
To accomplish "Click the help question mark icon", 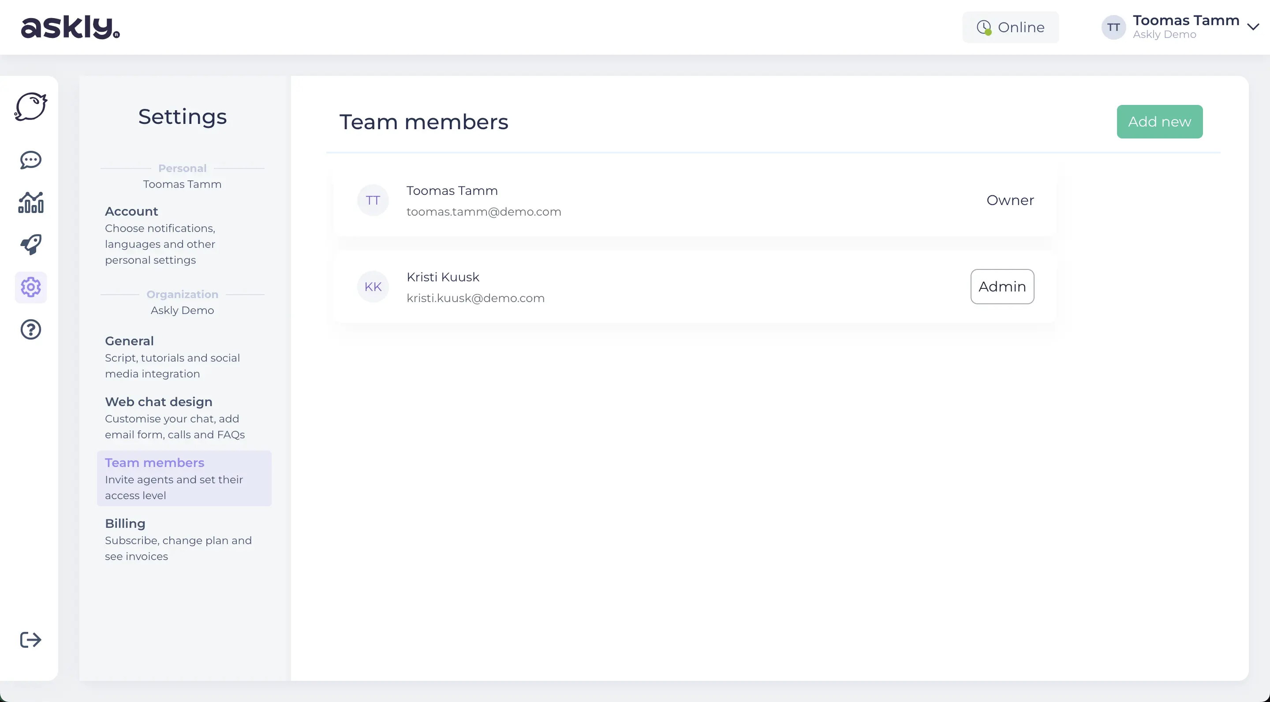I will 30,329.
